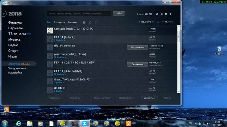Screen dimensions: 227x127
Task: Open the Zona social icon in header
Action: click(x=157, y=14)
